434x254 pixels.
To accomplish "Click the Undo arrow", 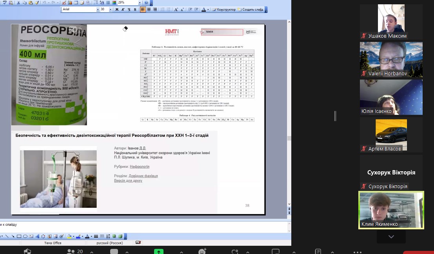I will (44, 3).
